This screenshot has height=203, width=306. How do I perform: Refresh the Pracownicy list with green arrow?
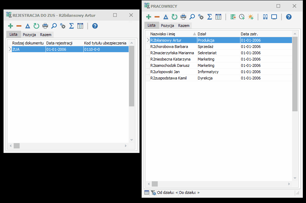coord(175,17)
